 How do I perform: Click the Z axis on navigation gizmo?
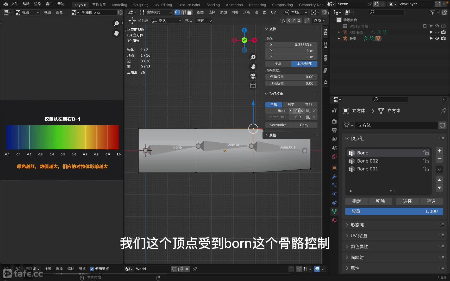click(244, 30)
